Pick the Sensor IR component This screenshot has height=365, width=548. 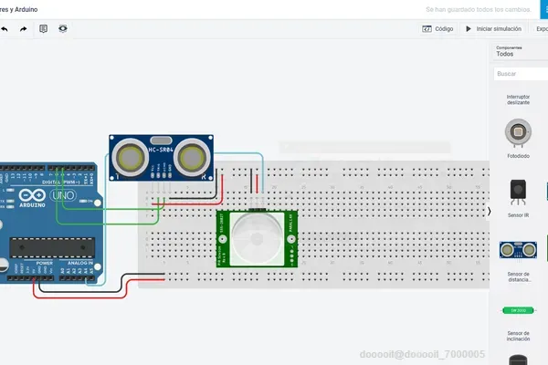pos(518,198)
